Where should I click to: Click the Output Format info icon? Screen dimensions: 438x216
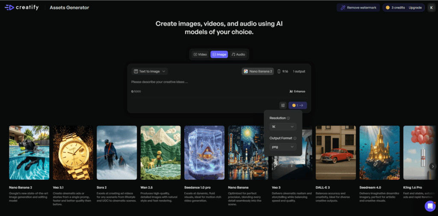[x=295, y=138]
